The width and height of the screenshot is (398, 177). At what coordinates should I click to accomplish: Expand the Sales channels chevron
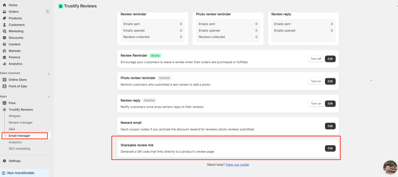pyautogui.click(x=49, y=74)
